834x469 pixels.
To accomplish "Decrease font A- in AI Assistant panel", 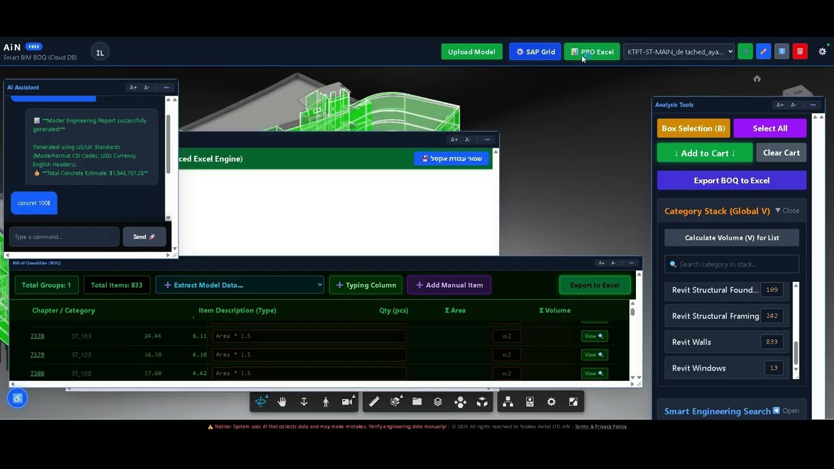I will pyautogui.click(x=147, y=87).
